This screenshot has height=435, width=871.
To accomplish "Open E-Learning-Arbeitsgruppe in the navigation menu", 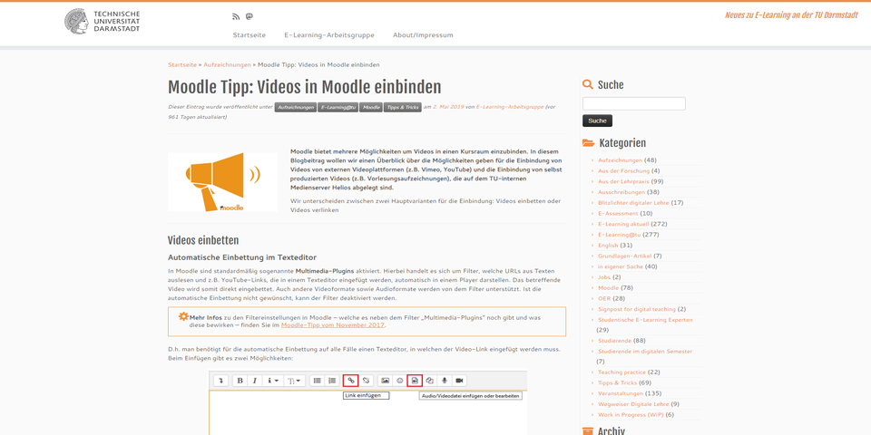I will 329,35.
